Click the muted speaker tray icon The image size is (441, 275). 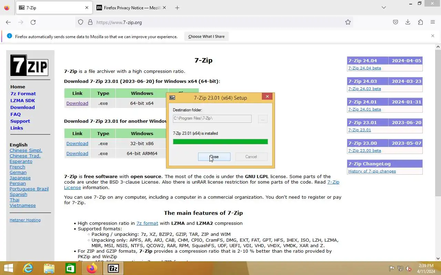click(409, 268)
